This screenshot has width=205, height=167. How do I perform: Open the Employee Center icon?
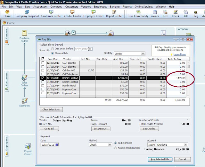pos(93,14)
